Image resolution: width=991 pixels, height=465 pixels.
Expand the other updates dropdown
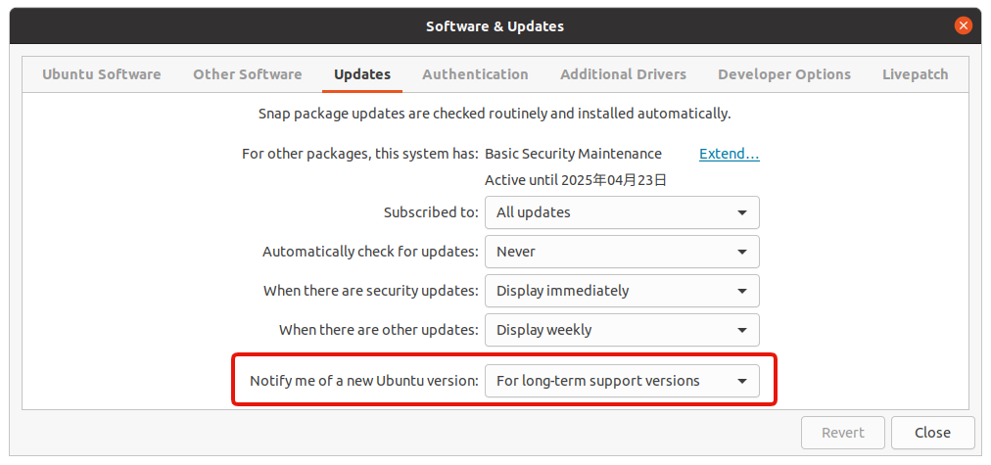tap(622, 330)
